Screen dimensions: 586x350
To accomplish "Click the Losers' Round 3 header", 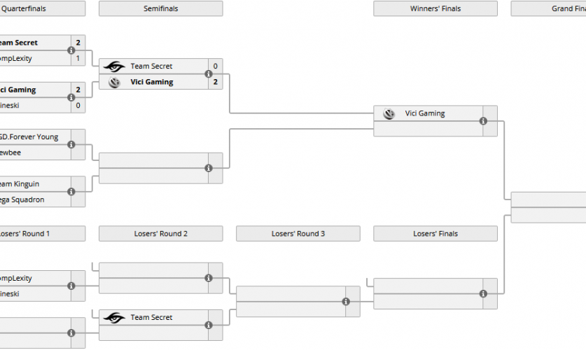I will click(x=298, y=234).
